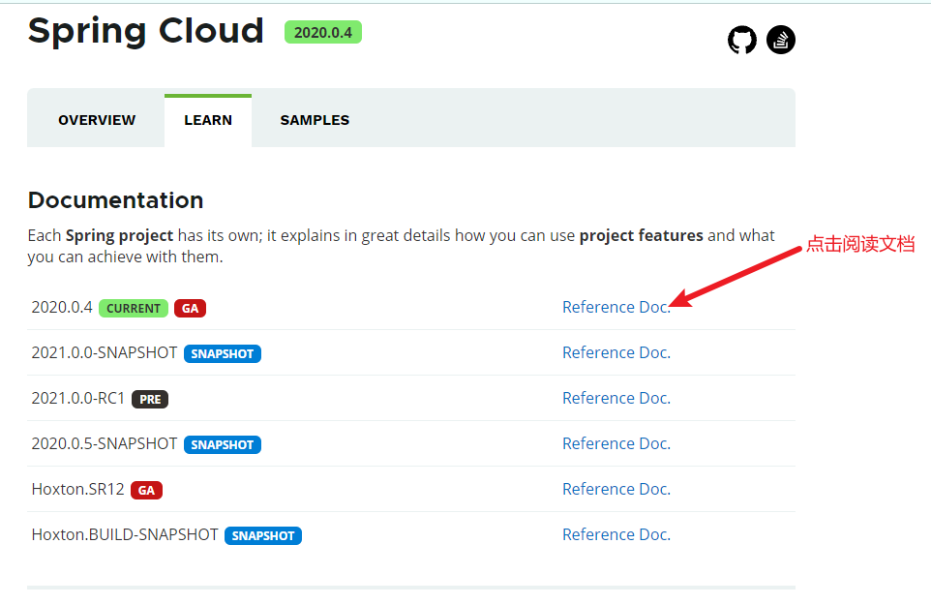This screenshot has width=931, height=605.
Task: Click the version text 2020.0.5-SNAPSHOT
Action: click(105, 443)
